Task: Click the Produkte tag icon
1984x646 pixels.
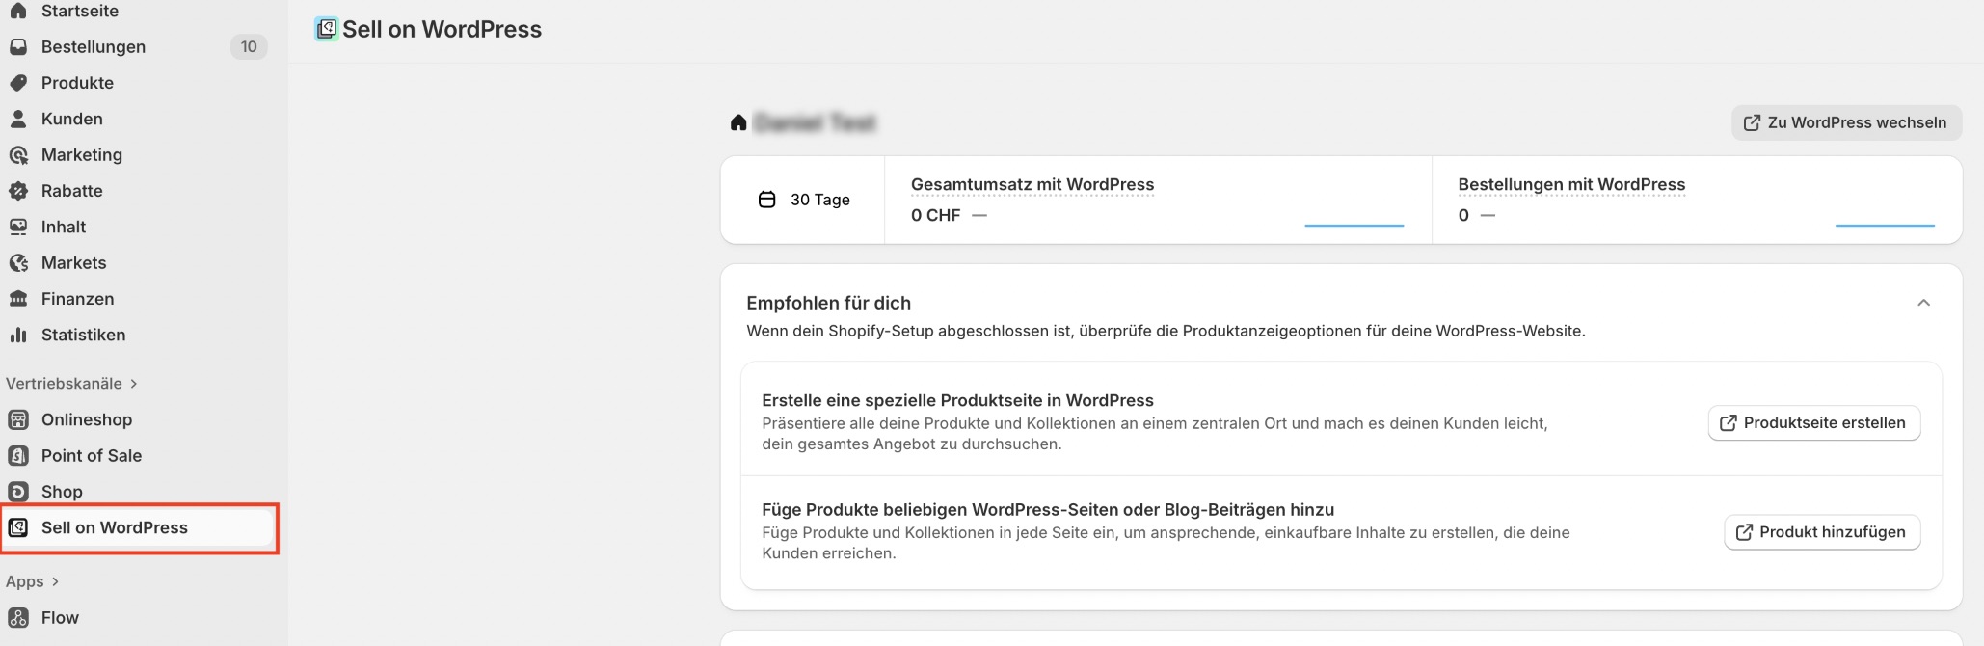Action: 18,83
